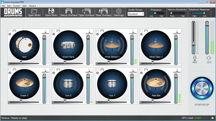Click the folder icon on Hihat Open 1 pad
Image resolution: width=216 pixels, height=121 pixels.
pyautogui.click(x=141, y=31)
